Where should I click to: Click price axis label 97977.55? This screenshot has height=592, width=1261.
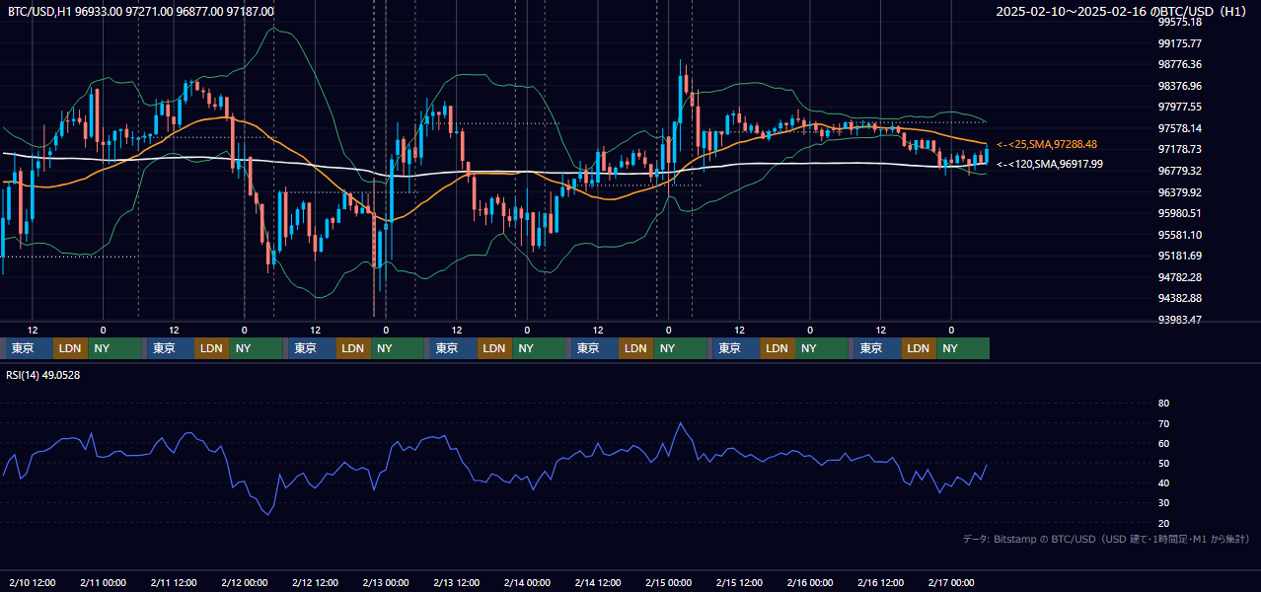coord(1179,107)
